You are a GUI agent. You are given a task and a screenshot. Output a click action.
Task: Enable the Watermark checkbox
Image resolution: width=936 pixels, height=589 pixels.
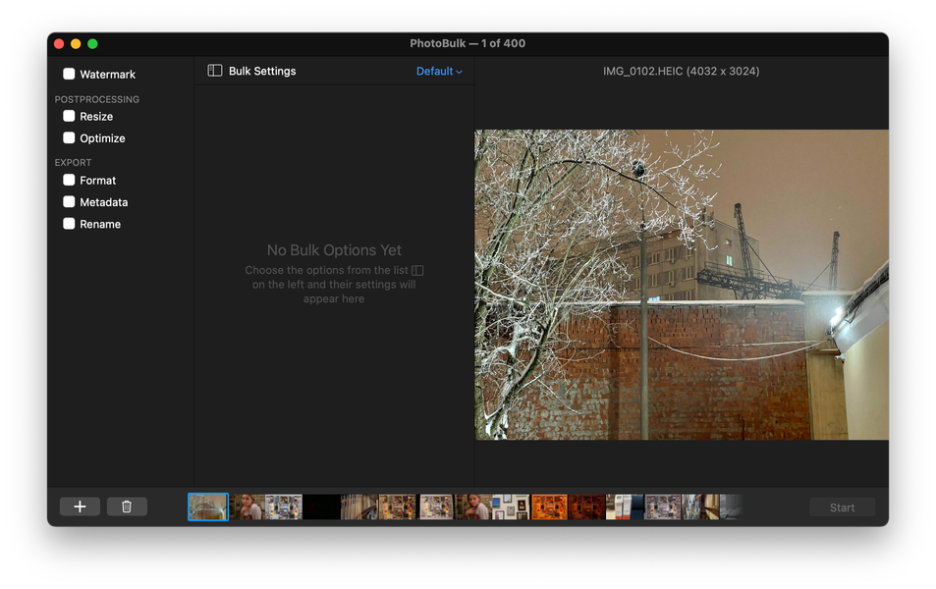coord(70,74)
